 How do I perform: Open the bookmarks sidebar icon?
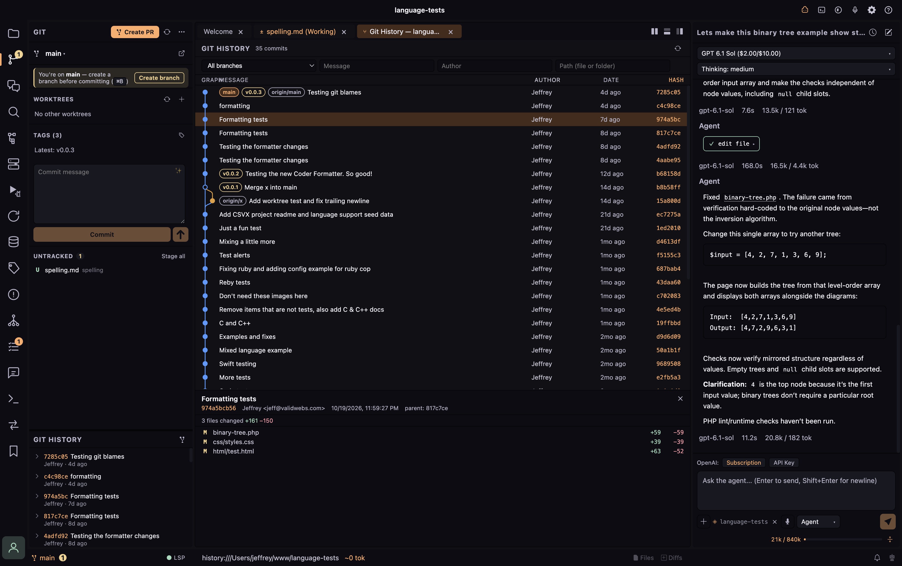point(14,451)
